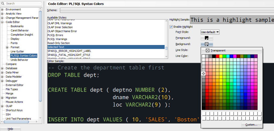Expand the Database tree node
This screenshot has height=131, width=274.
(x=2, y=68)
